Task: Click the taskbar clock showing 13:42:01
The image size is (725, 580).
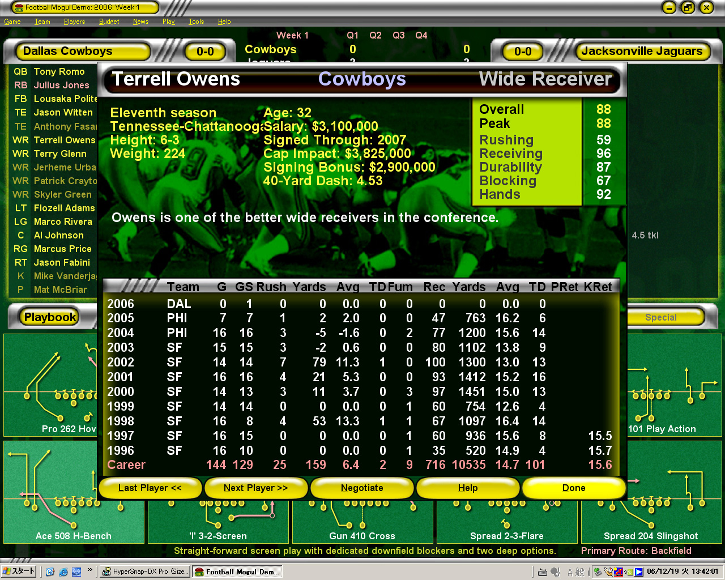Action: pos(682,572)
